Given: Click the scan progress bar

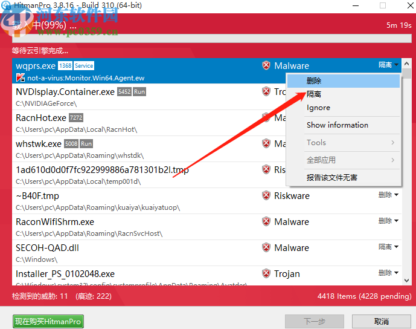Looking at the screenshot, I should point(212,38).
